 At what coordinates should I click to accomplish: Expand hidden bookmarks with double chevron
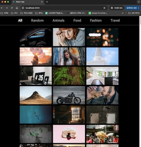pyautogui.click(x=123, y=13)
